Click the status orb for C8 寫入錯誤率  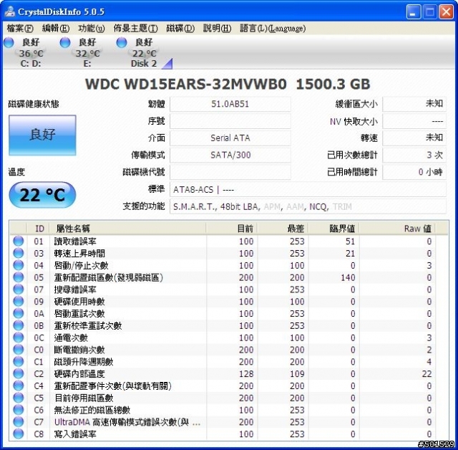tap(18, 434)
